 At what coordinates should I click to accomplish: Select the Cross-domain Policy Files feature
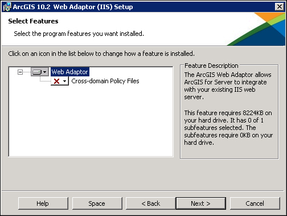(x=105, y=81)
